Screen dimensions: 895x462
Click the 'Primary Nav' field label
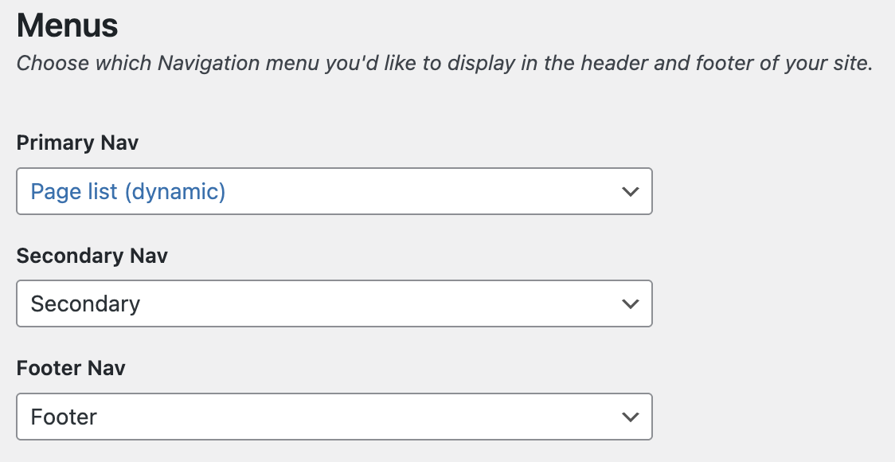coord(77,143)
